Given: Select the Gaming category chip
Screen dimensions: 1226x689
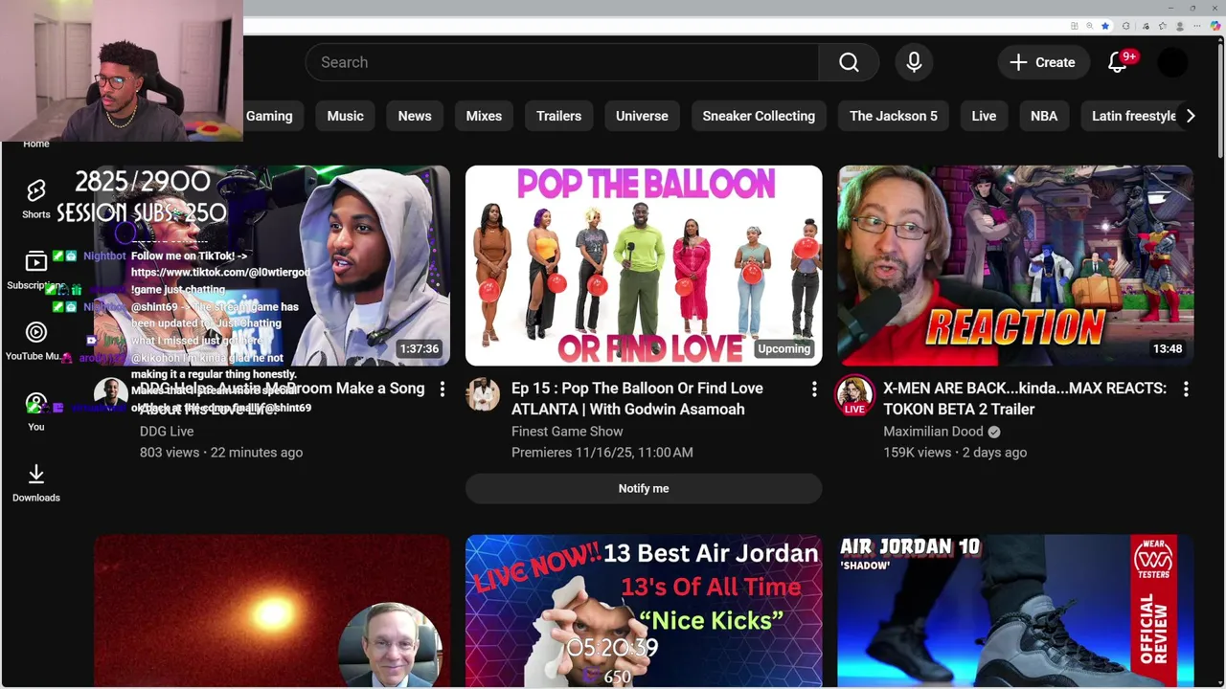Looking at the screenshot, I should [269, 116].
